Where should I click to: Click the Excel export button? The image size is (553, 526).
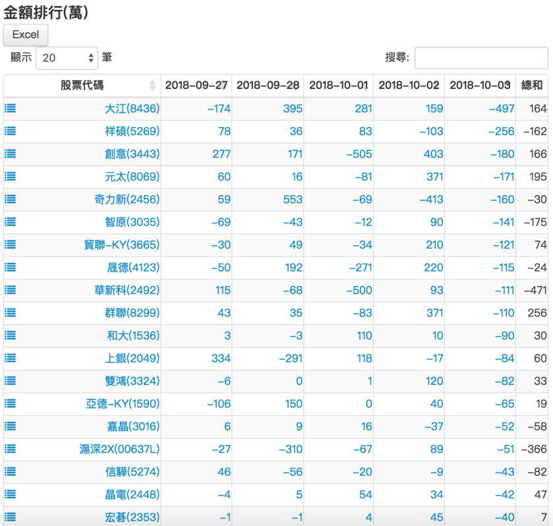(x=25, y=35)
